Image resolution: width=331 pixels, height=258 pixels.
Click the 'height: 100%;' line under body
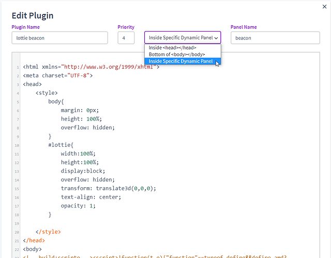click(81, 119)
